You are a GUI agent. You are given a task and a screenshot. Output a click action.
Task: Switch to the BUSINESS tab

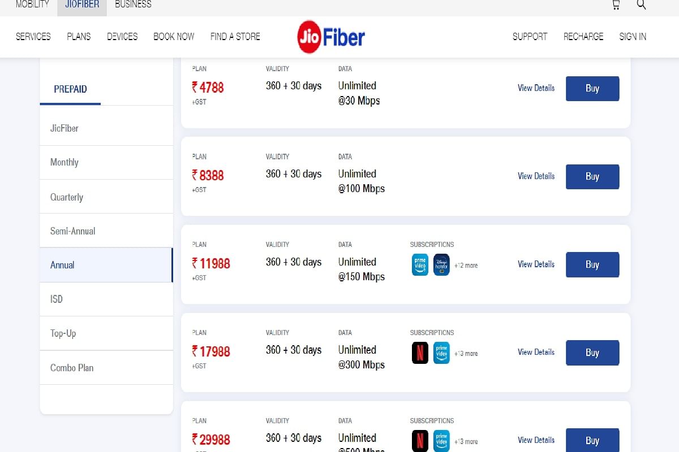(133, 5)
